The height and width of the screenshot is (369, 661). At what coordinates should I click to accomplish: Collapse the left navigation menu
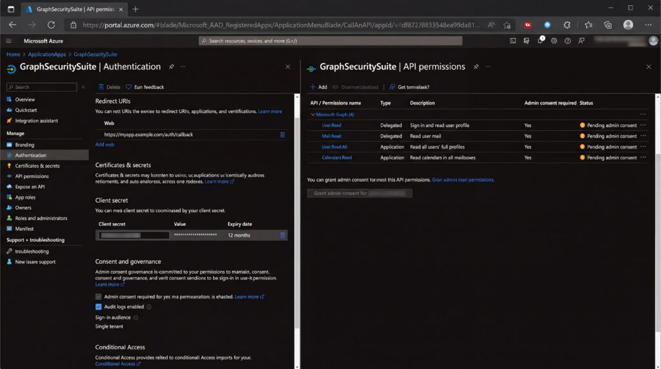click(83, 87)
